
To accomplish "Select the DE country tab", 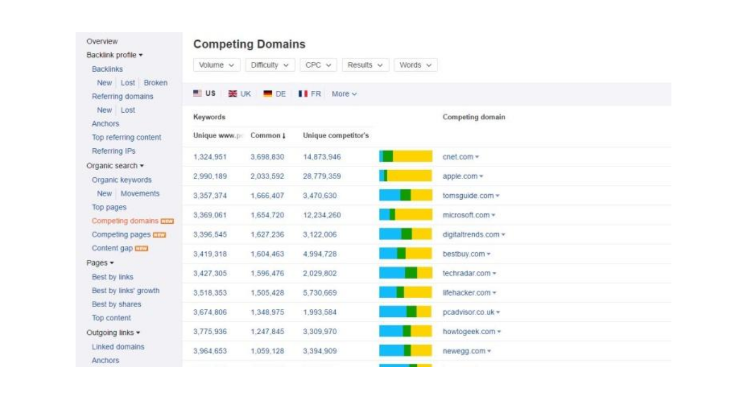I will [x=274, y=94].
